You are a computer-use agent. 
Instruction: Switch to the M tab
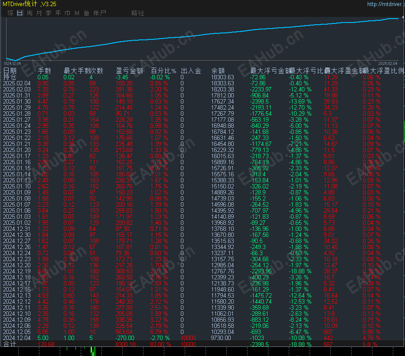click(x=77, y=13)
